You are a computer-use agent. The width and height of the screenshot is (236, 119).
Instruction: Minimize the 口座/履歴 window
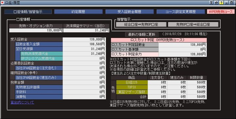226,3
